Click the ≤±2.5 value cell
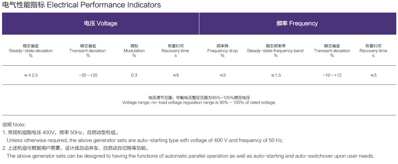Image resolution: width=398 pixels, height=164 pixels. coord(31,75)
